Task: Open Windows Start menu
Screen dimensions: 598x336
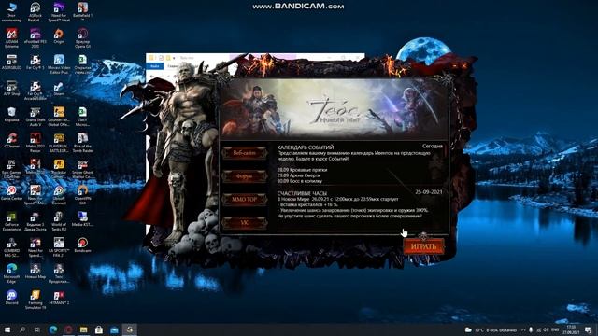Action: [x=7, y=329]
